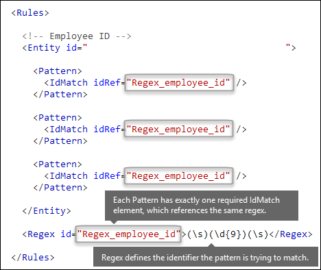The width and height of the screenshot is (321, 270).
Task: Click the second <Pattern> opening tag
Action: 58,118
